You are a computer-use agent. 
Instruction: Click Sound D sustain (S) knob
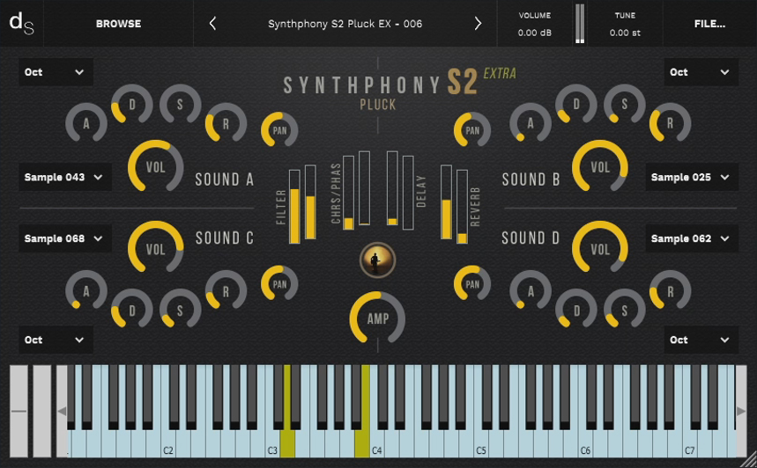pos(624,310)
